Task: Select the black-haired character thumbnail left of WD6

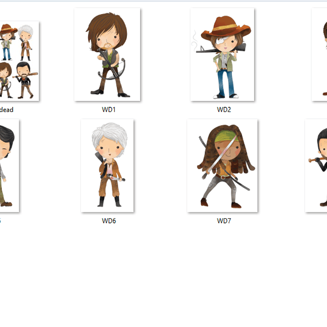Action: pos(10,166)
